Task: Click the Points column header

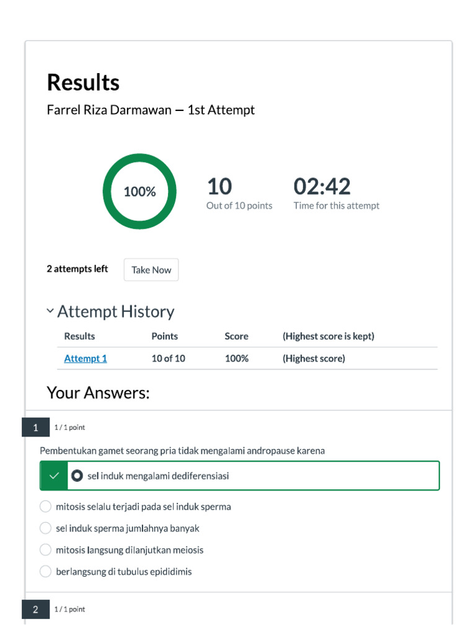Action: [x=164, y=336]
